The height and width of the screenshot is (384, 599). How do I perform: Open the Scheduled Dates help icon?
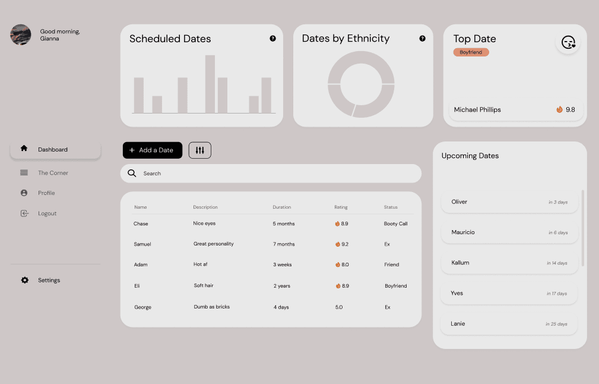(x=272, y=38)
